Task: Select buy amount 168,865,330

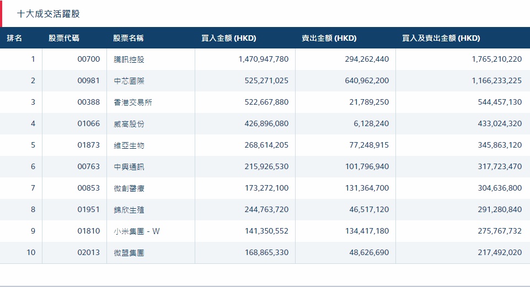Action: pyautogui.click(x=267, y=252)
